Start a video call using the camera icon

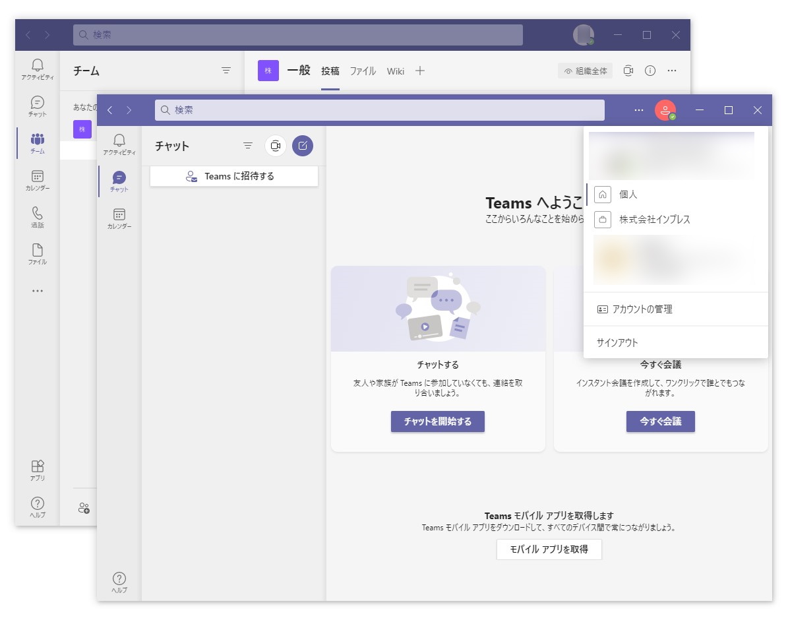[x=275, y=146]
